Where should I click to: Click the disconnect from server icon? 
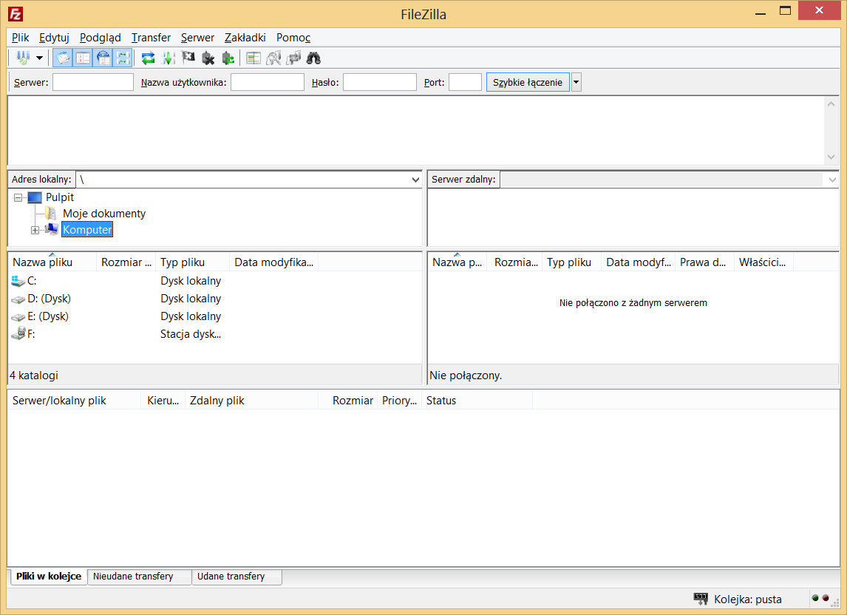[208, 58]
